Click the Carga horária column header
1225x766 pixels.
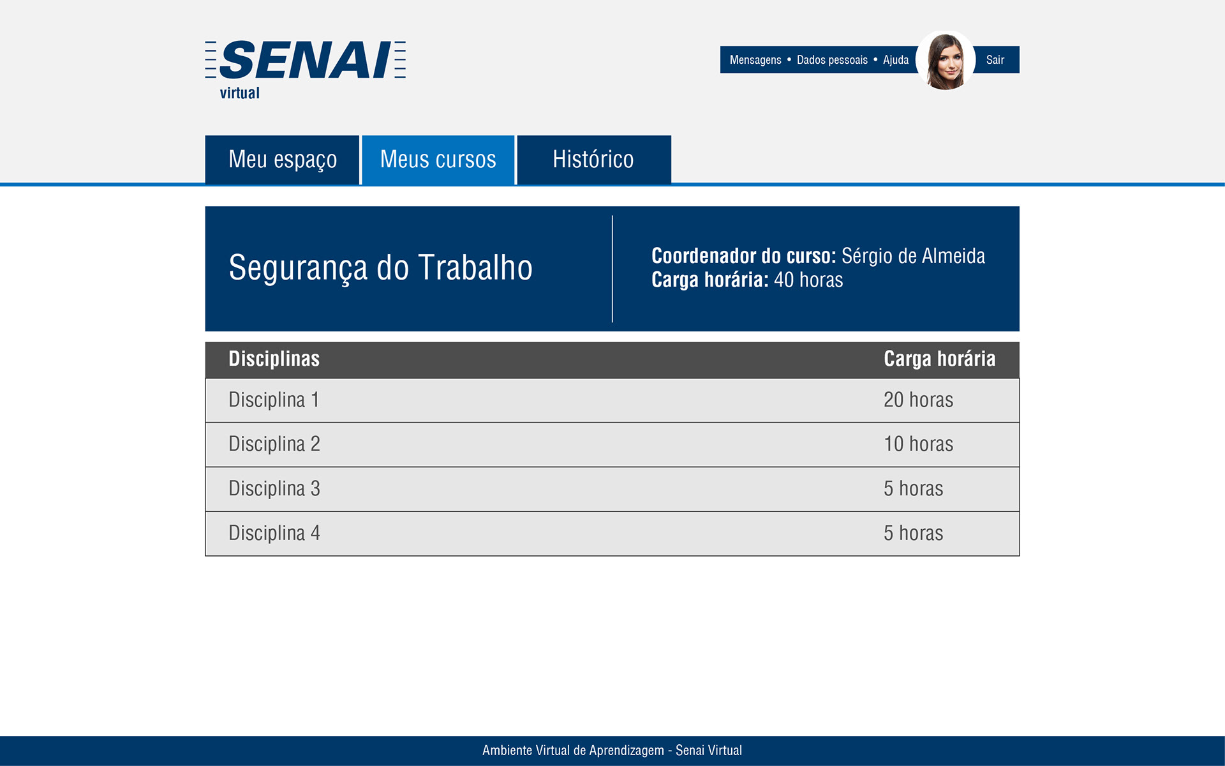[x=939, y=359]
